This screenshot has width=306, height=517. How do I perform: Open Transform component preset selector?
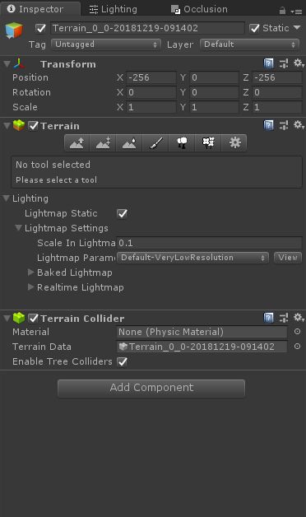284,63
